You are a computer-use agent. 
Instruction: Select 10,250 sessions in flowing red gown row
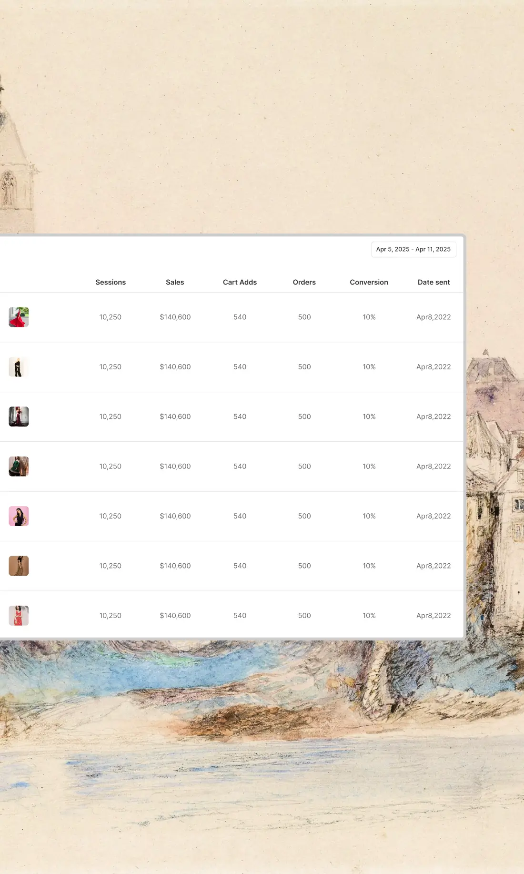coord(111,317)
